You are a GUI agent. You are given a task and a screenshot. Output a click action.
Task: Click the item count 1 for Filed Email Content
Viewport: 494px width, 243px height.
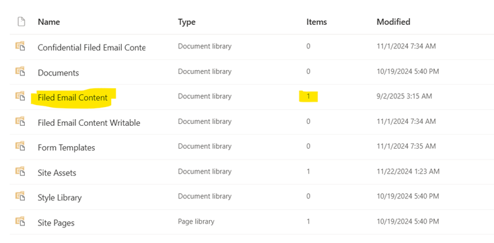point(308,96)
